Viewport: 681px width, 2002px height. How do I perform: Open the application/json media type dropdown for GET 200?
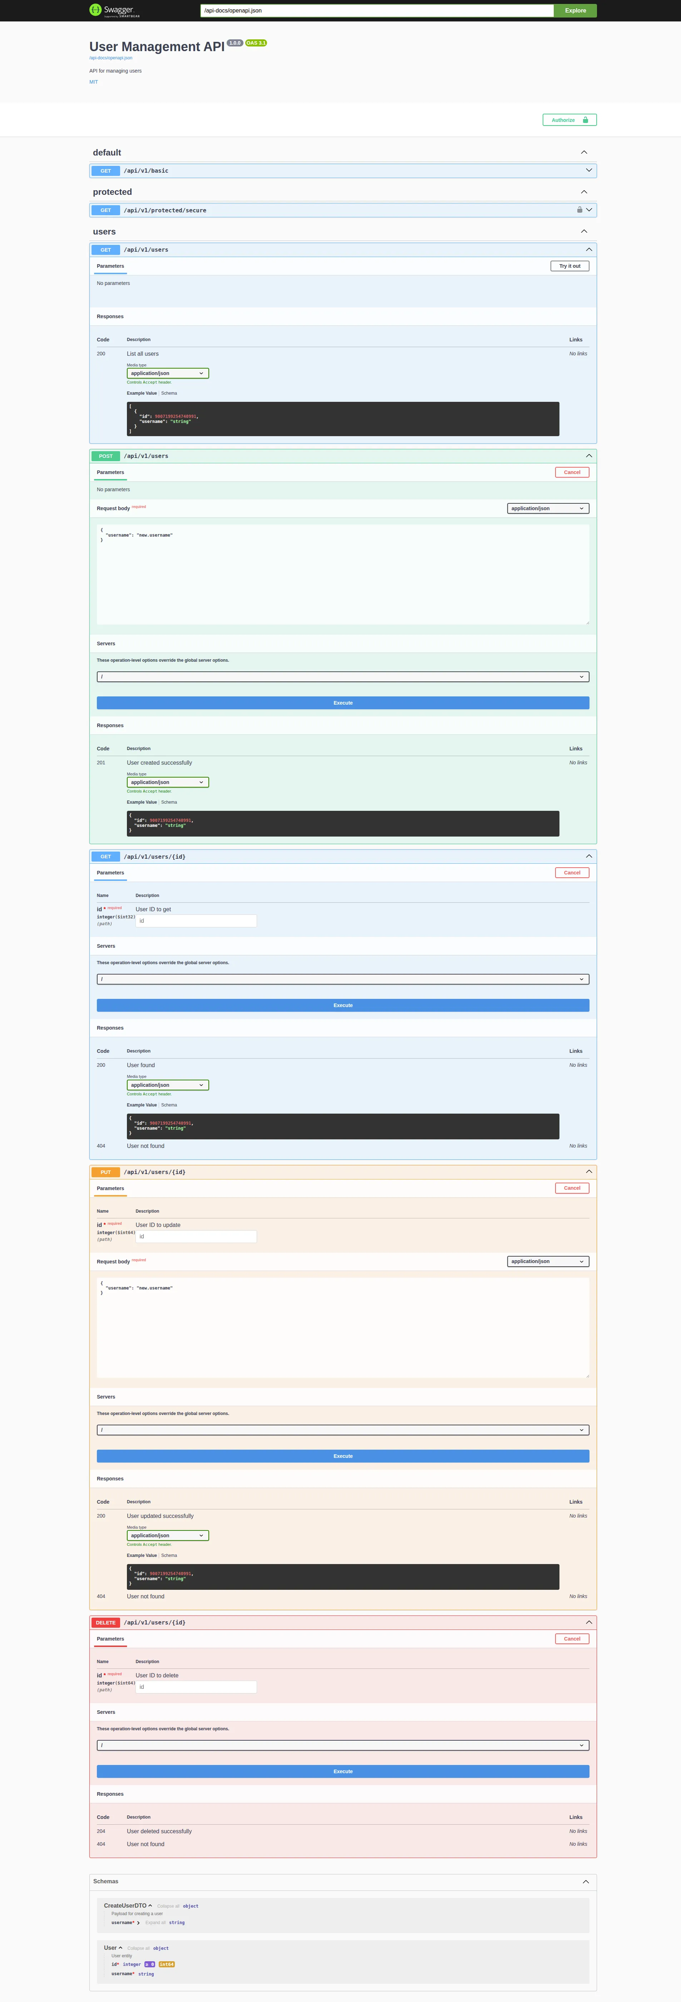167,373
